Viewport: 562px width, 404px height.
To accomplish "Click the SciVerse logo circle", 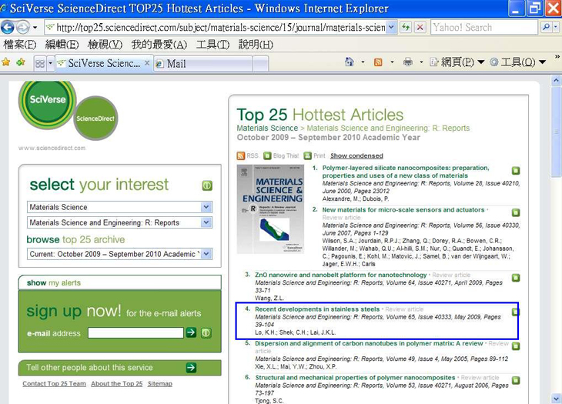I will pyautogui.click(x=48, y=101).
